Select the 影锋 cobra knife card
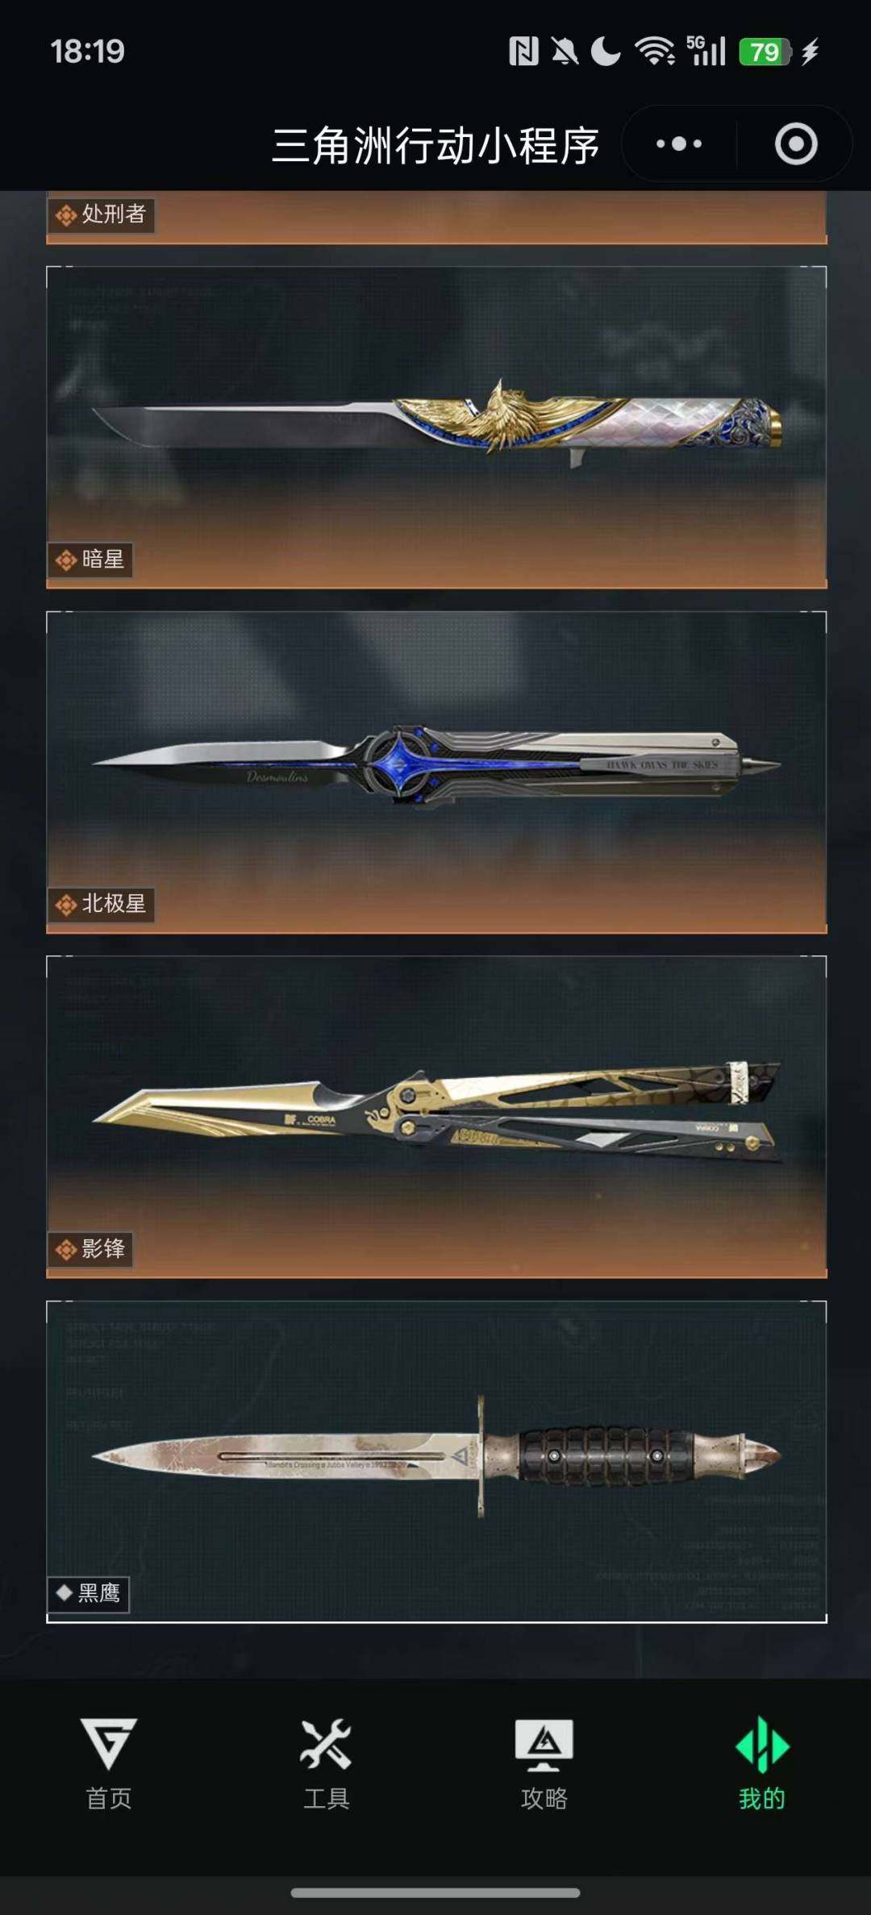This screenshot has height=1915, width=871. [436, 1117]
